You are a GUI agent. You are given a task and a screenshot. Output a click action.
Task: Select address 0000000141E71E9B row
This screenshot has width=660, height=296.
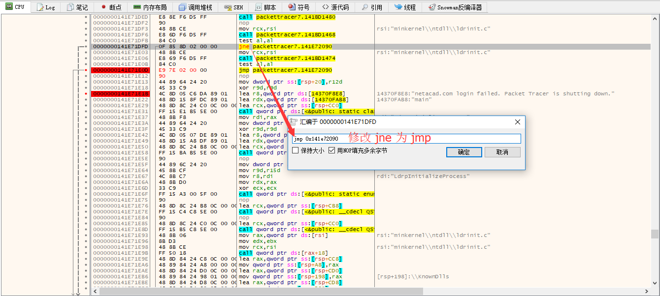pos(120,253)
